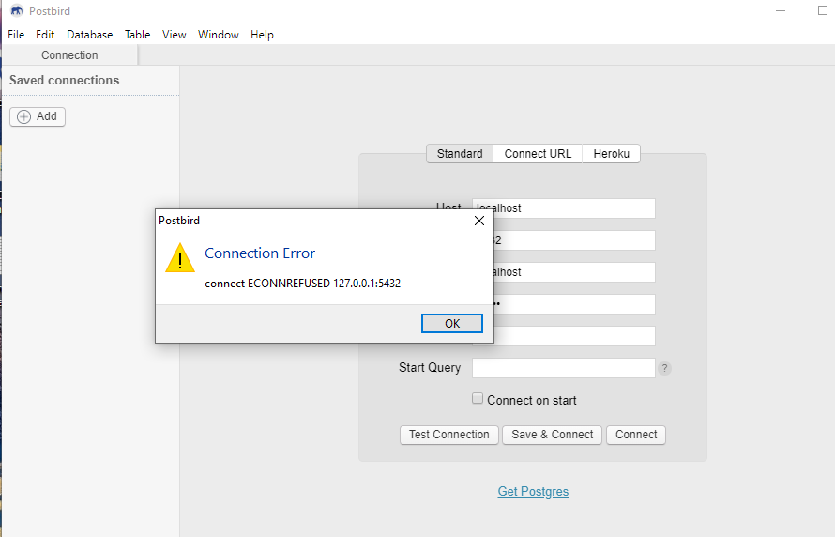Viewport: 835px width, 537px height.
Task: Enable the Connect on start checkbox
Action: point(478,398)
